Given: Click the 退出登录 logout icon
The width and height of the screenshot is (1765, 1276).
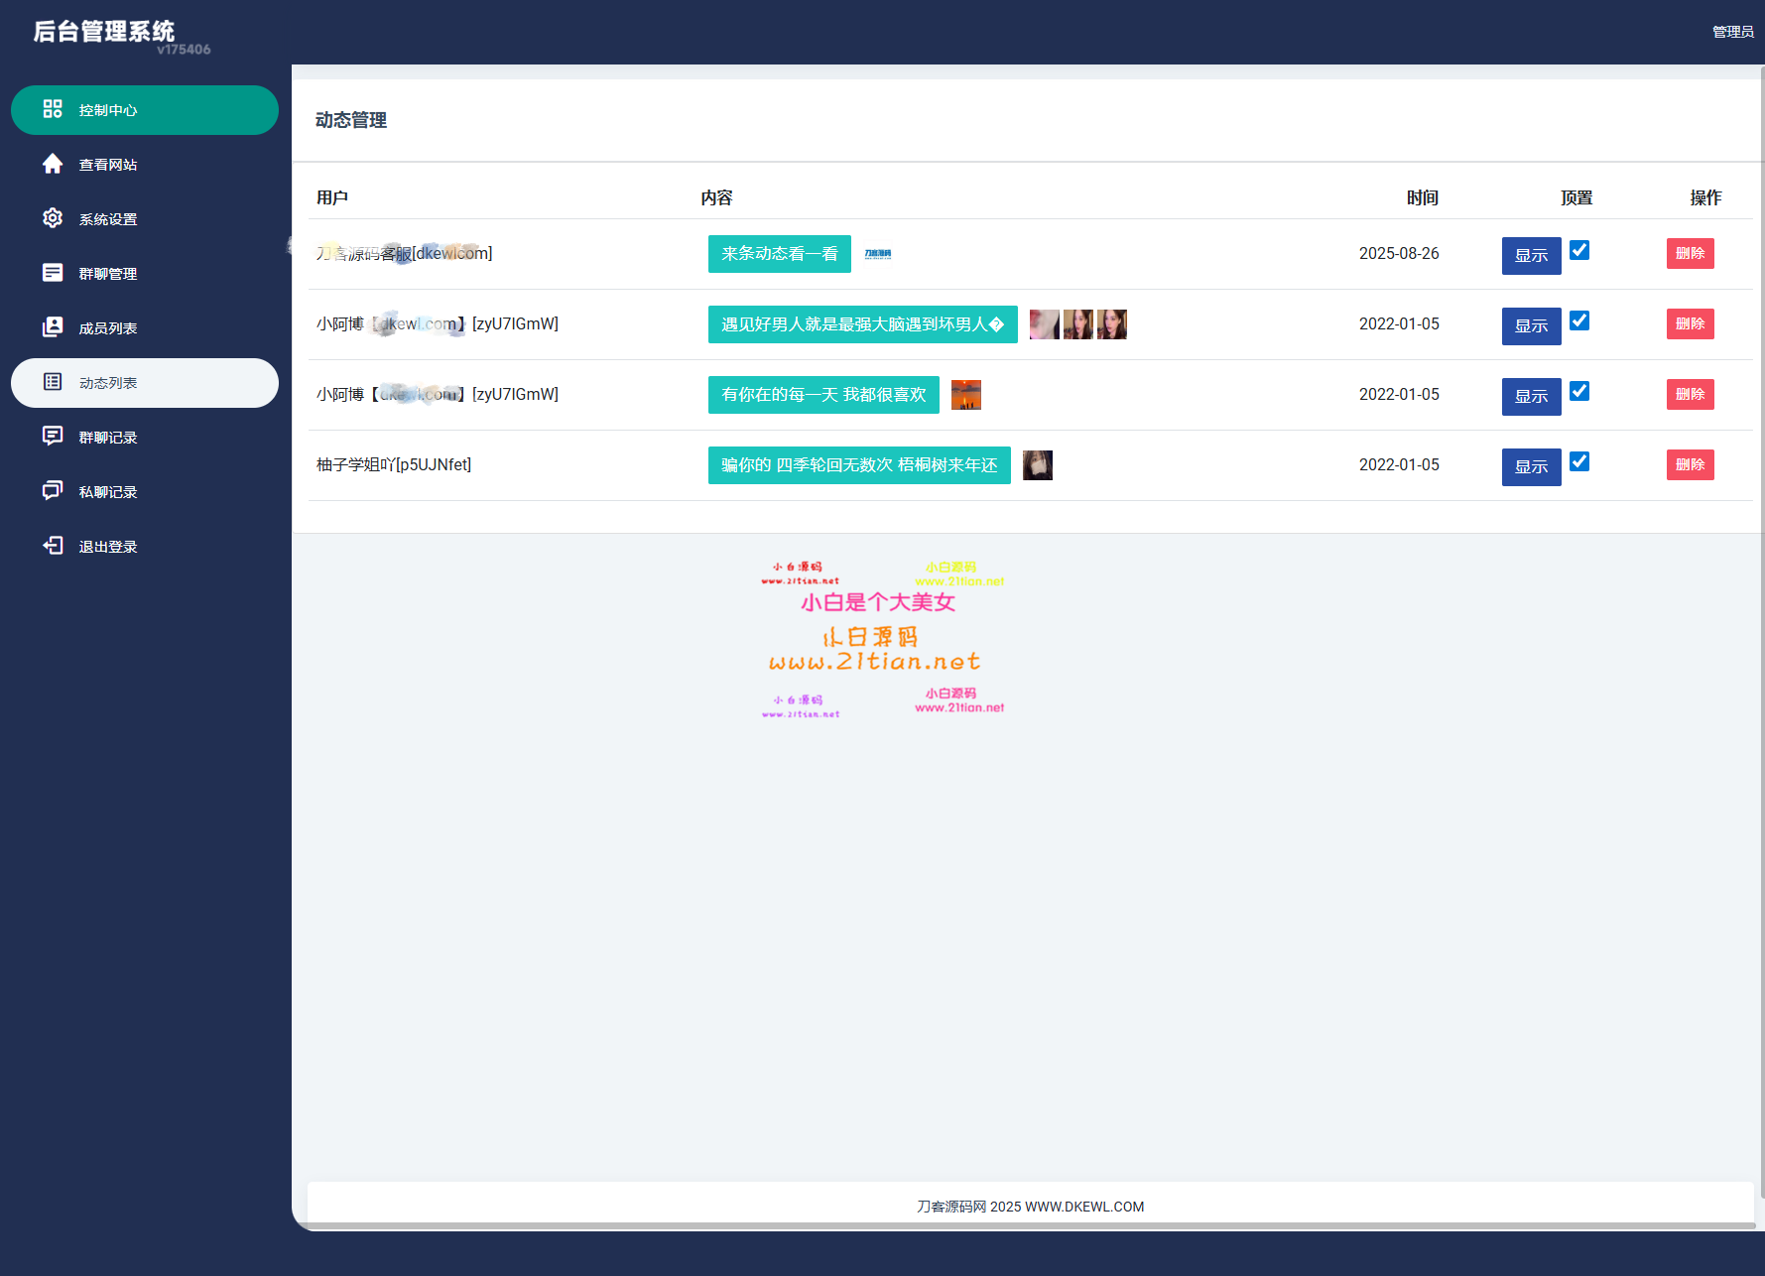Looking at the screenshot, I should point(53,546).
